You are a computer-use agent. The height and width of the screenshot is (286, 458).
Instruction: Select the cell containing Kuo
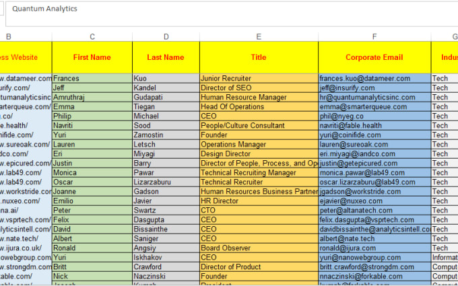pos(166,79)
